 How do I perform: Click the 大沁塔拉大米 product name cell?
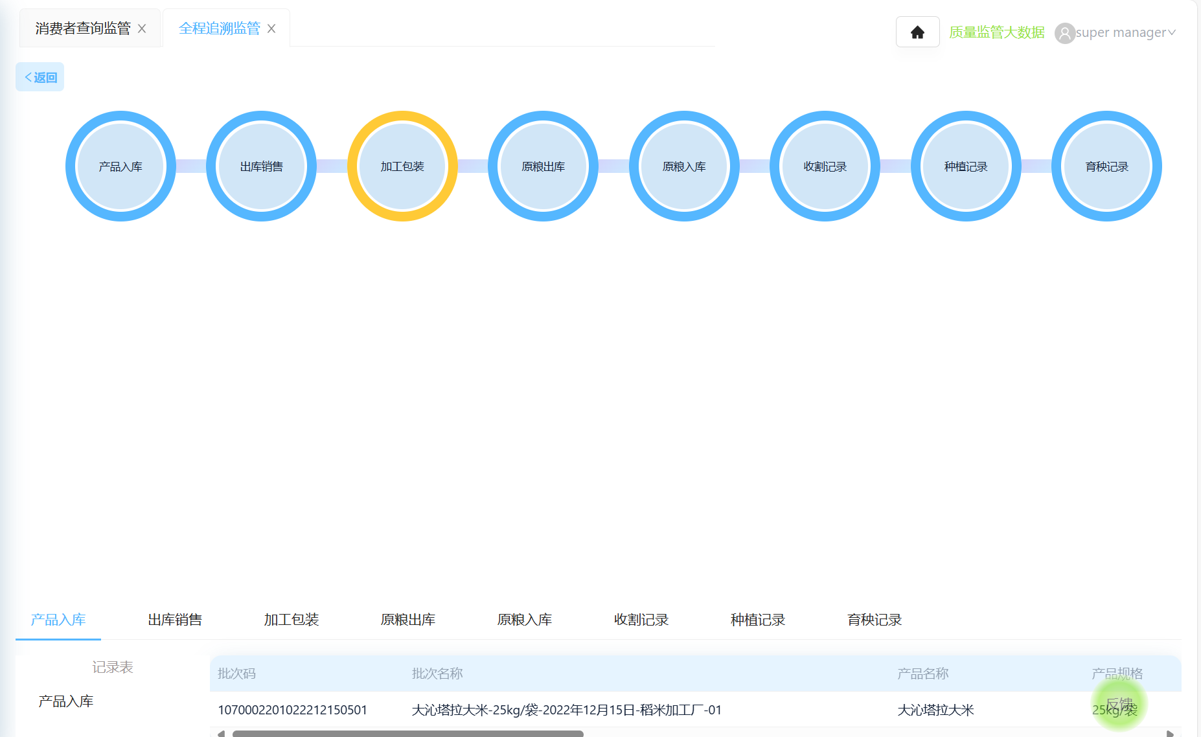pyautogui.click(x=935, y=710)
